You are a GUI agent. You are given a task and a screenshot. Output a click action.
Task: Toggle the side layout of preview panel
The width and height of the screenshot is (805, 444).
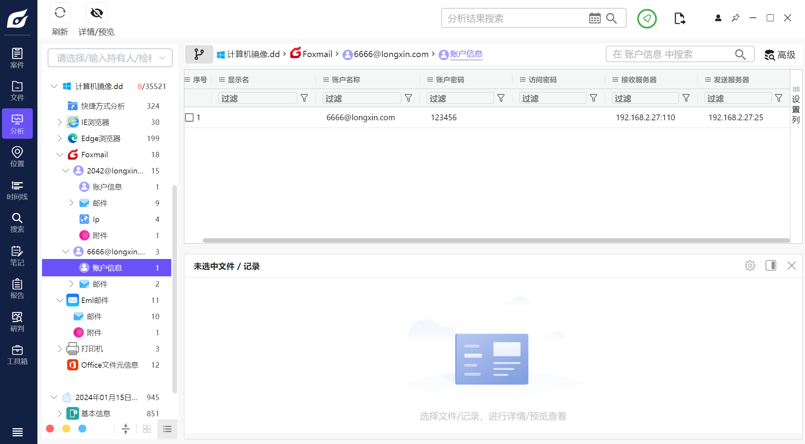[x=771, y=266]
